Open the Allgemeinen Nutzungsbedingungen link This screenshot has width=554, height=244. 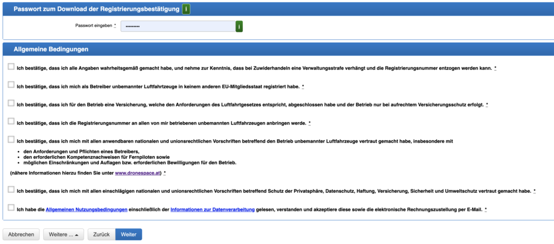(x=87, y=209)
